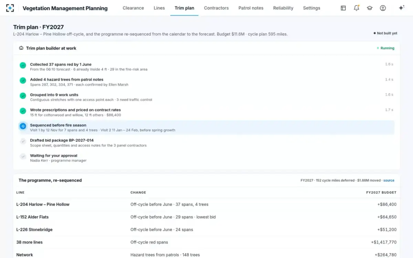
Task: Click the pending icon for Waiting for your approval
Action: [23, 156]
